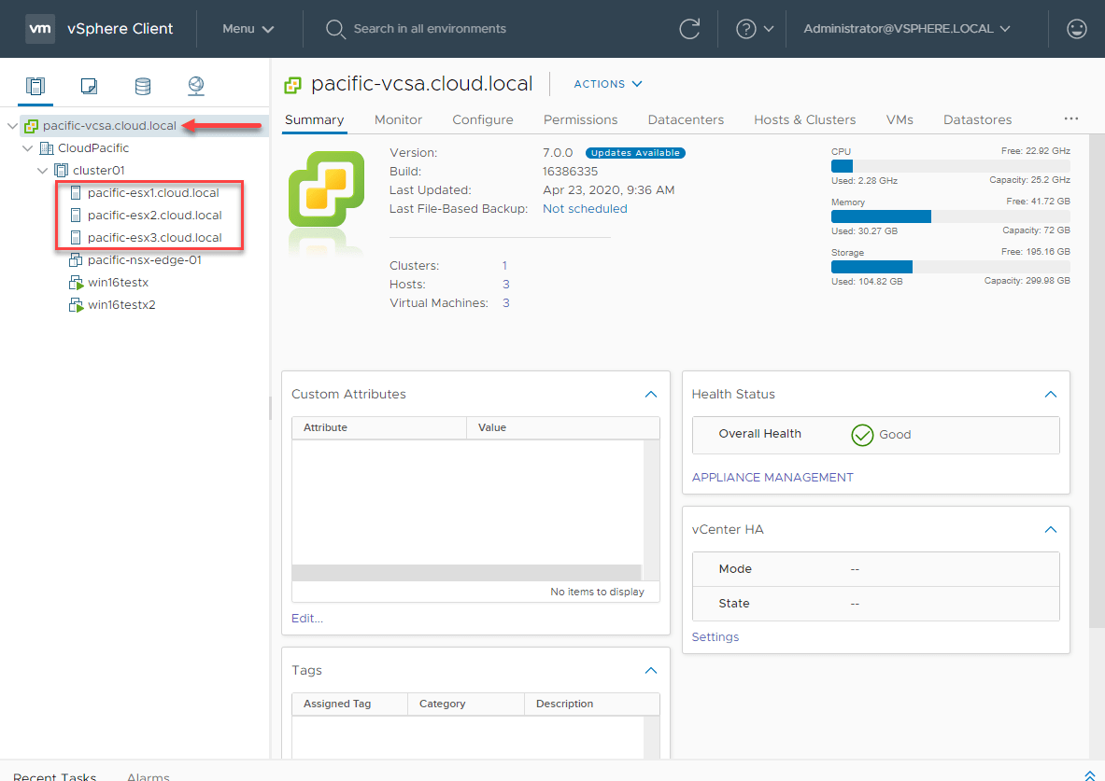This screenshot has height=781, width=1105.
Task: Open the VMs and Templates view icon
Action: pyautogui.click(x=89, y=86)
